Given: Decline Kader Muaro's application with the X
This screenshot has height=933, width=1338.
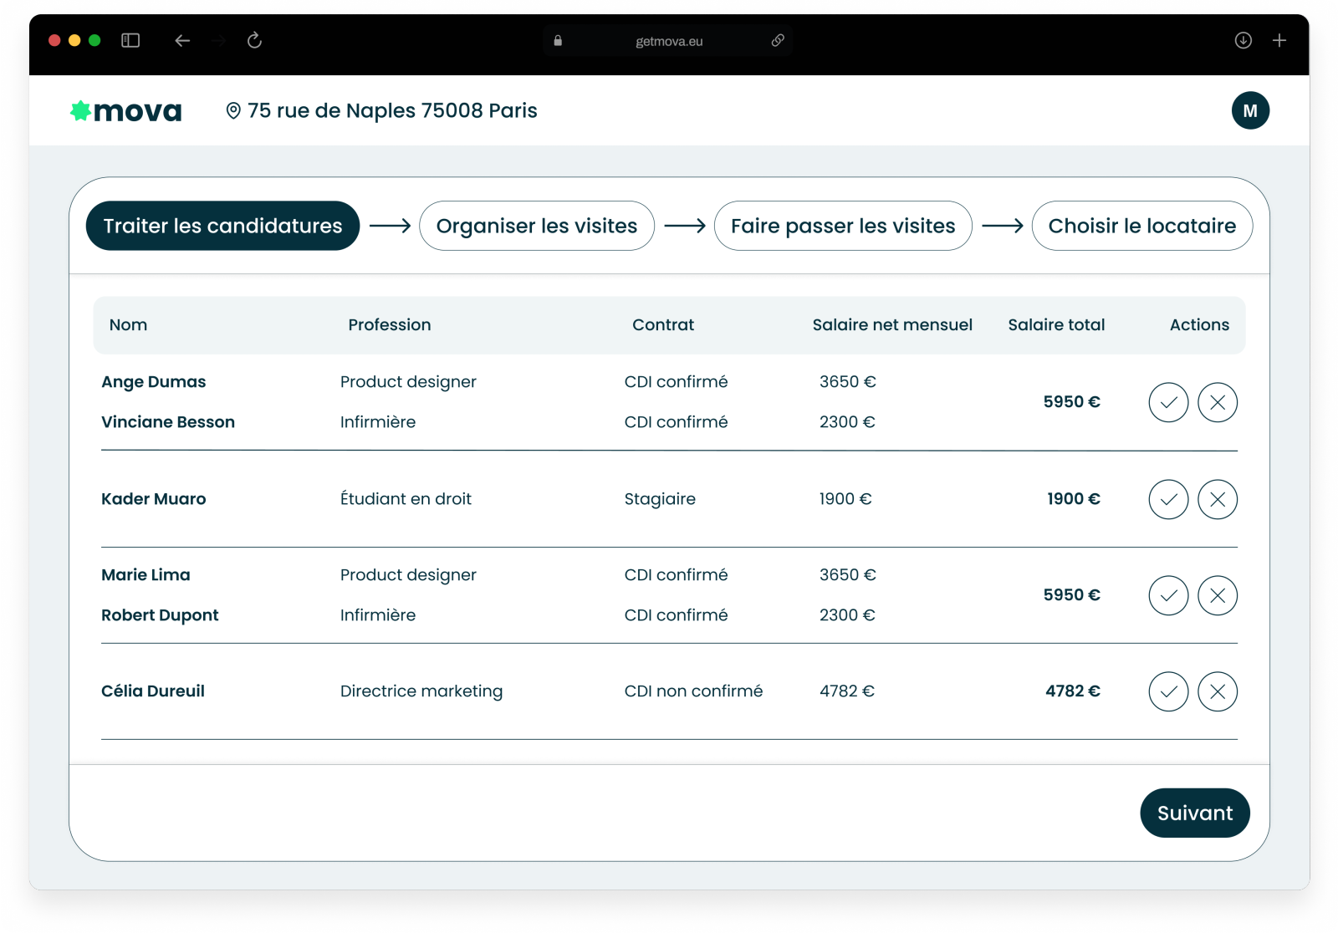Looking at the screenshot, I should click(1218, 499).
